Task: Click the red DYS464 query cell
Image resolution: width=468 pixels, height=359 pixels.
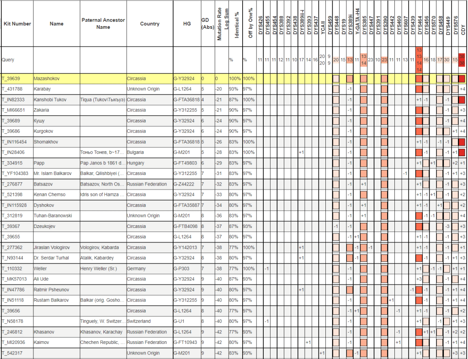Action: point(419,59)
